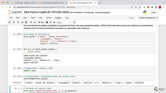This screenshot has height=93, width=166.
Task: Move selected cell up with the arrow icon
Action: point(31,22)
